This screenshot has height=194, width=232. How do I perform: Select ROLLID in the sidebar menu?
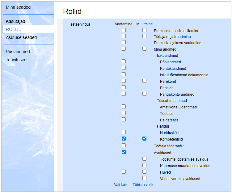point(14,29)
